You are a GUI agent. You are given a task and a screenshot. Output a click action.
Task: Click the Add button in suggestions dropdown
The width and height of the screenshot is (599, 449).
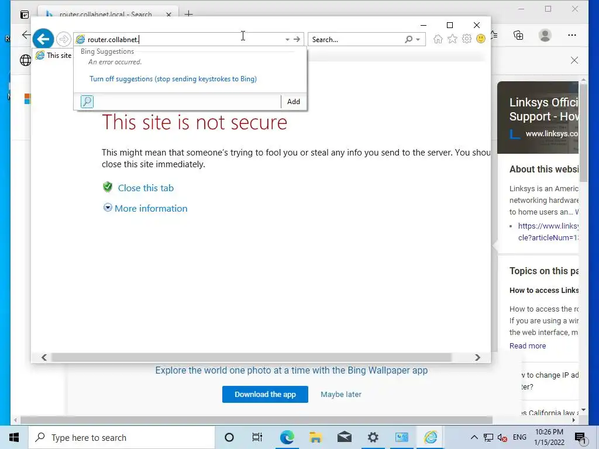click(294, 102)
